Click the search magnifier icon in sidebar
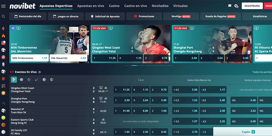Screen dimensions: 272x136 3,16
